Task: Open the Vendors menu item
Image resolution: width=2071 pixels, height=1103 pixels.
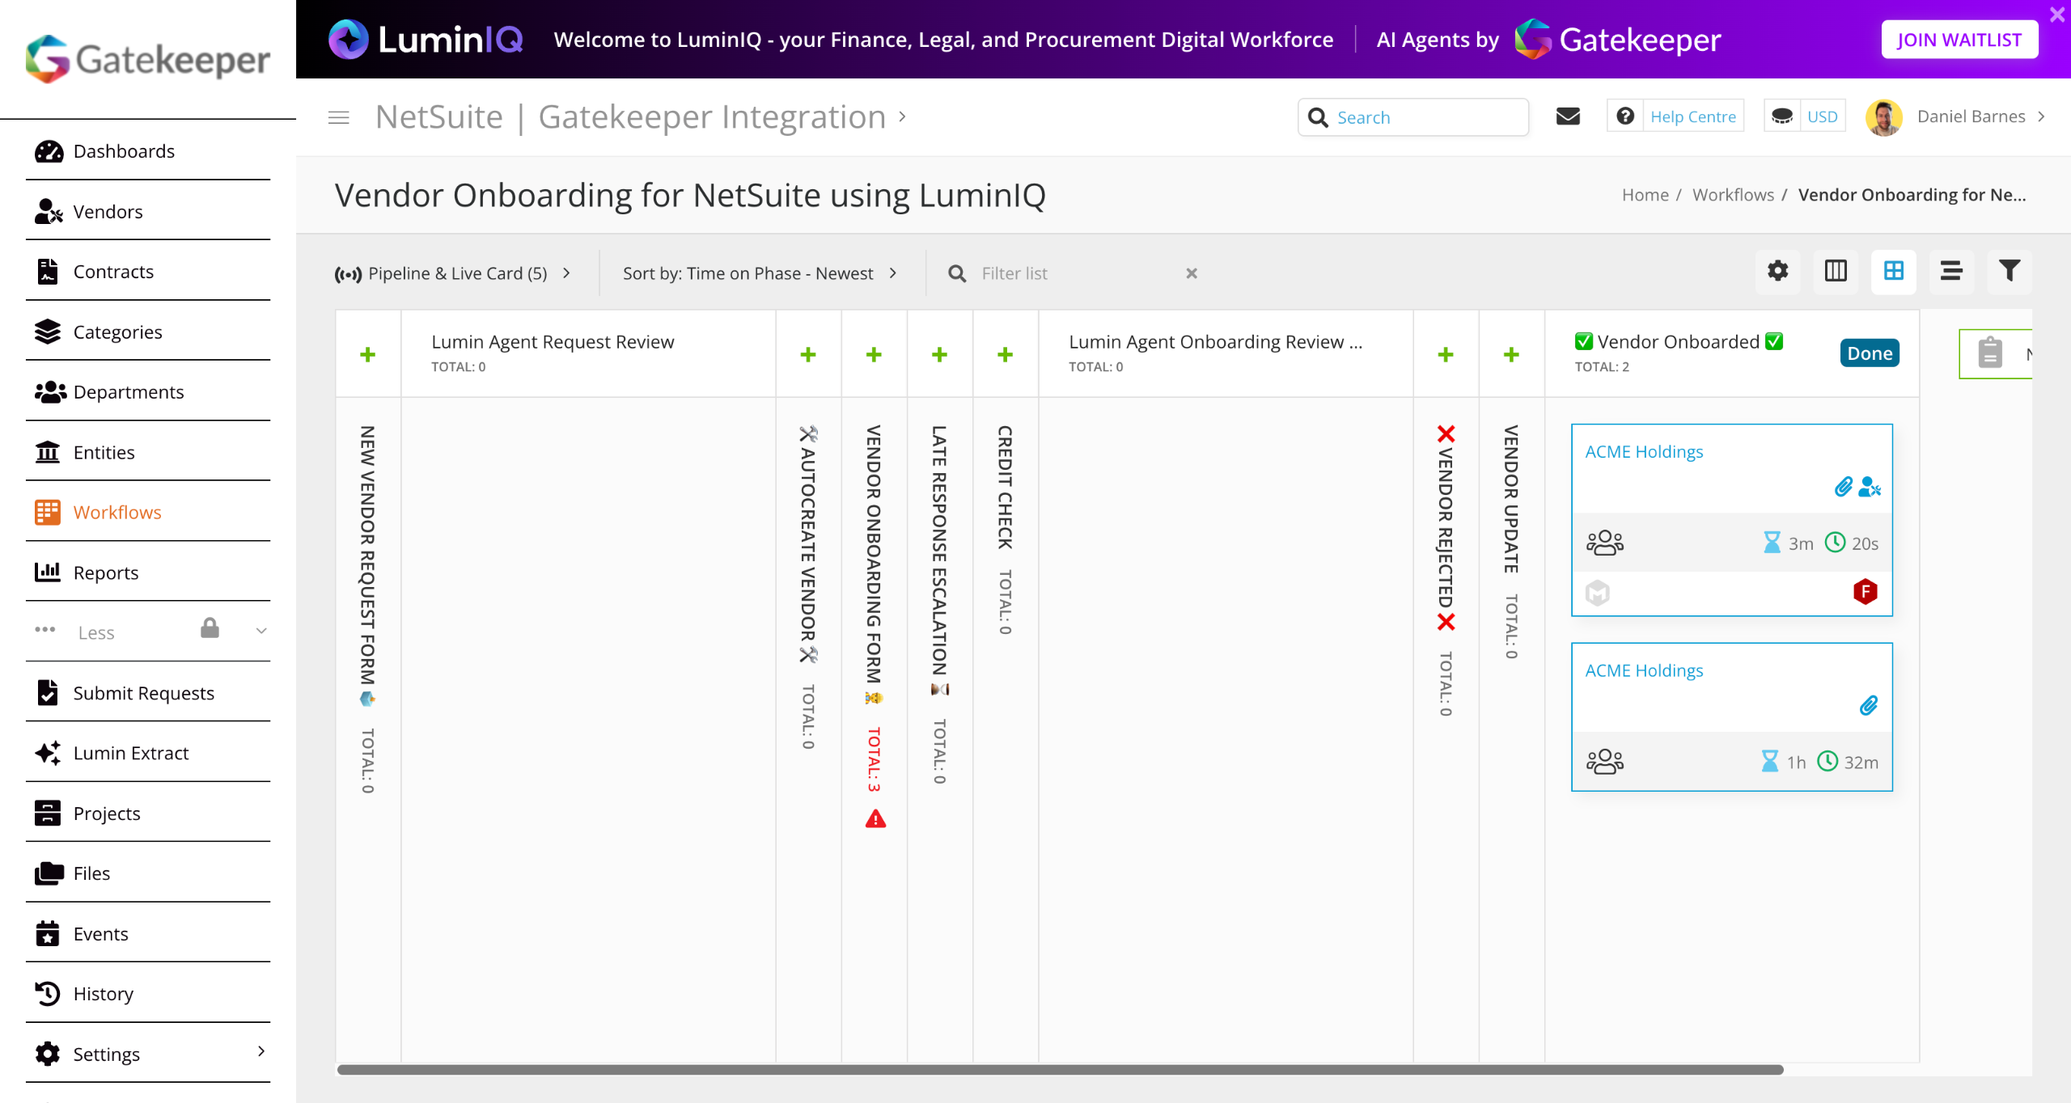Action: 108,212
